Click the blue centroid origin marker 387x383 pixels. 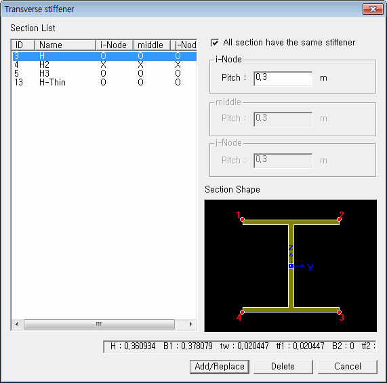[x=291, y=266]
